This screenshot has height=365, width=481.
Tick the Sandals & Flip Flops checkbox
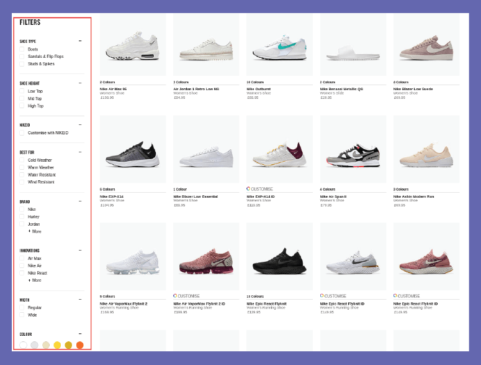[22, 57]
